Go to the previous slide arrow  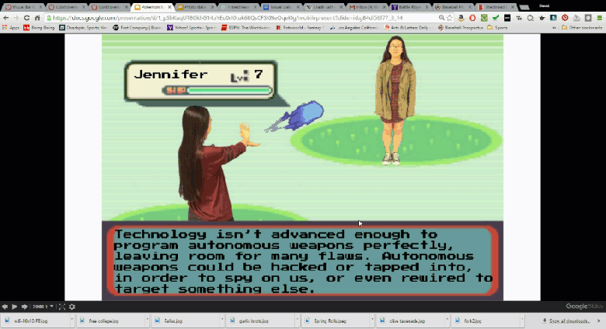[5, 306]
